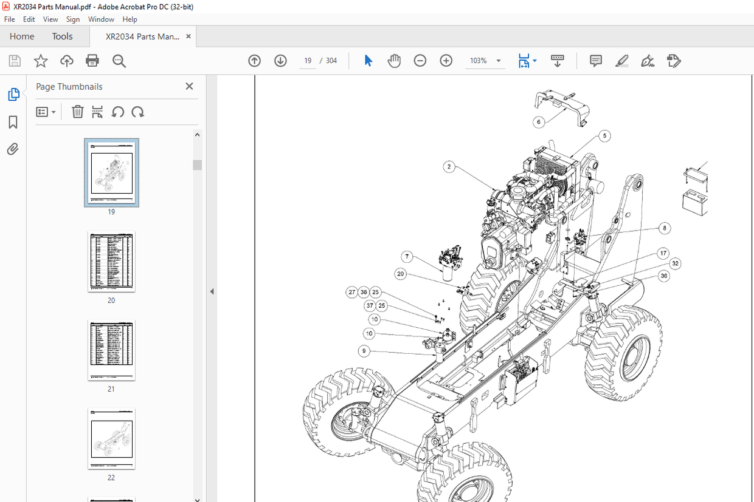Open the Fill & Sign tool
The height and width of the screenshot is (502, 754).
click(647, 61)
